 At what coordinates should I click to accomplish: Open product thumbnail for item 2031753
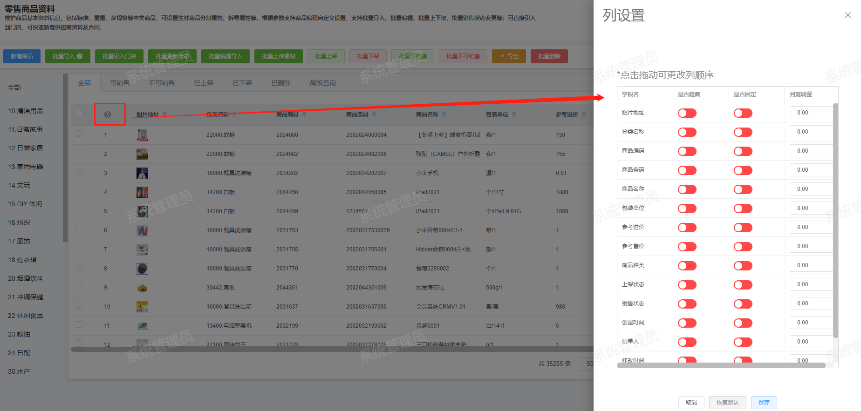tap(143, 230)
